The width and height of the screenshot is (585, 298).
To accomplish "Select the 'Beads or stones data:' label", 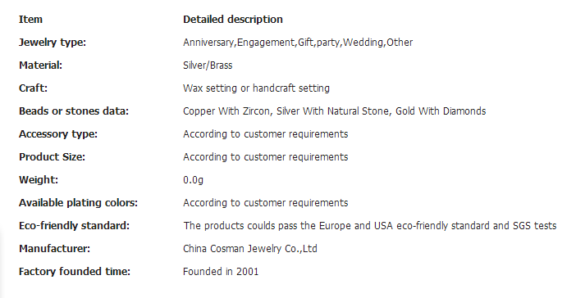I will 74,111.
